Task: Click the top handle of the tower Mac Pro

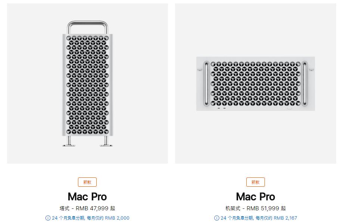Action: click(88, 23)
